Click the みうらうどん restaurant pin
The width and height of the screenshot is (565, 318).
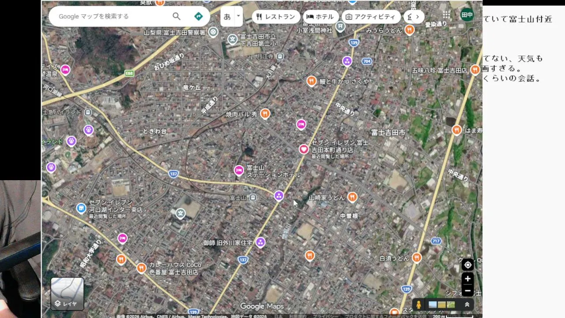[410, 30]
